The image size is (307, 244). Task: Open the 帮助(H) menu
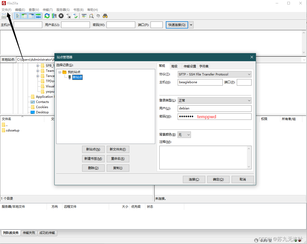pos(92,10)
